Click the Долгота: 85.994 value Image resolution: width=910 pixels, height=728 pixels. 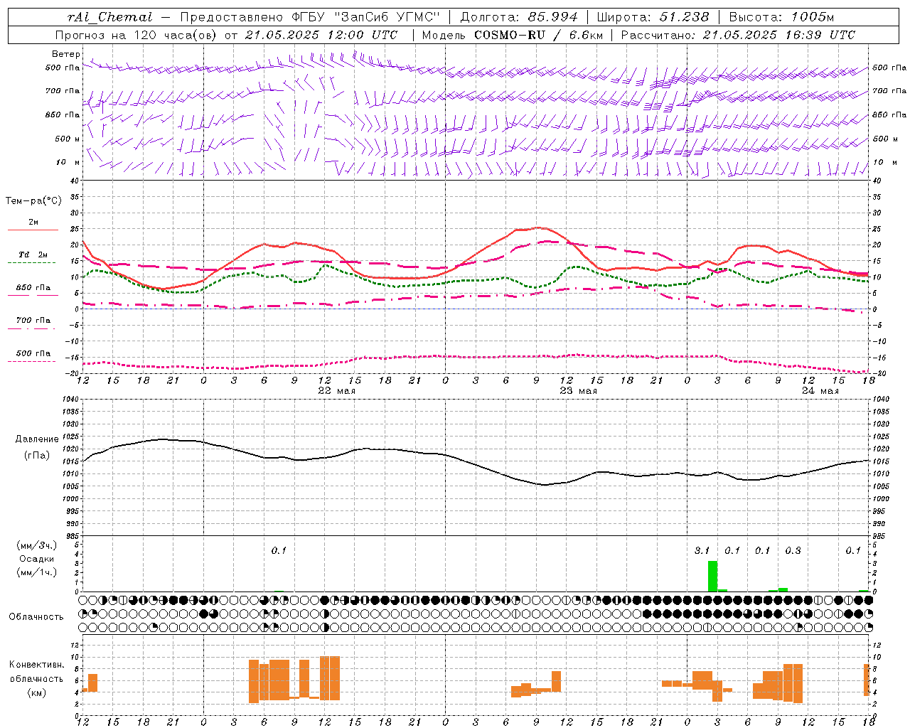519,16
